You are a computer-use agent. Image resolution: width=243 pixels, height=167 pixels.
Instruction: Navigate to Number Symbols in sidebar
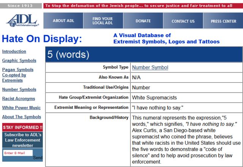(x=19, y=90)
